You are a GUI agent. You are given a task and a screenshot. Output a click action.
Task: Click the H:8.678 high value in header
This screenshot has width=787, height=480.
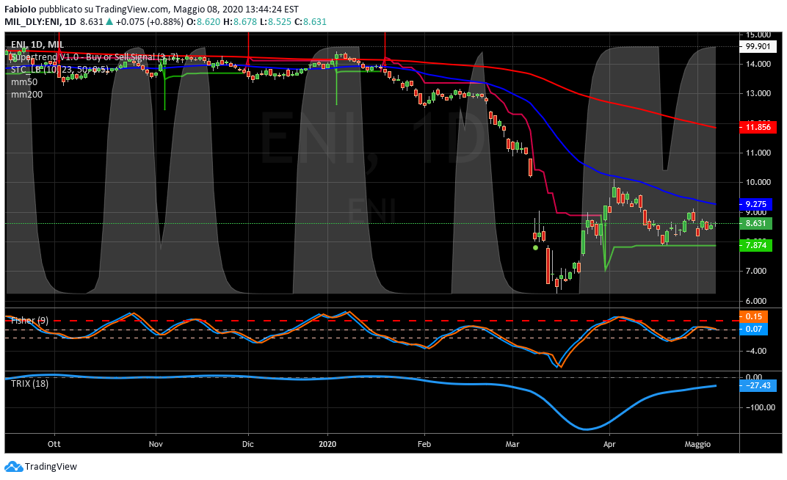point(240,22)
